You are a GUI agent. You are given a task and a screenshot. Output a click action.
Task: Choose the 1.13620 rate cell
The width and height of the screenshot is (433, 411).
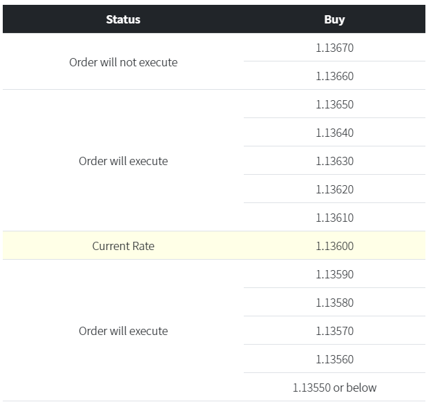334,189
